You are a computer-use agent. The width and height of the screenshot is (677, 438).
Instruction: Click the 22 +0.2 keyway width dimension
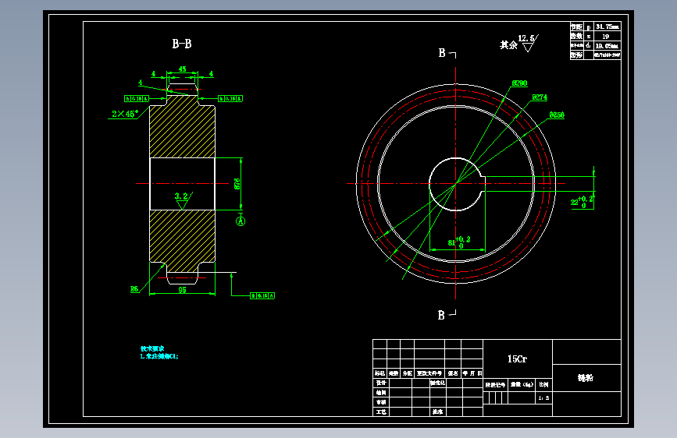click(x=582, y=201)
